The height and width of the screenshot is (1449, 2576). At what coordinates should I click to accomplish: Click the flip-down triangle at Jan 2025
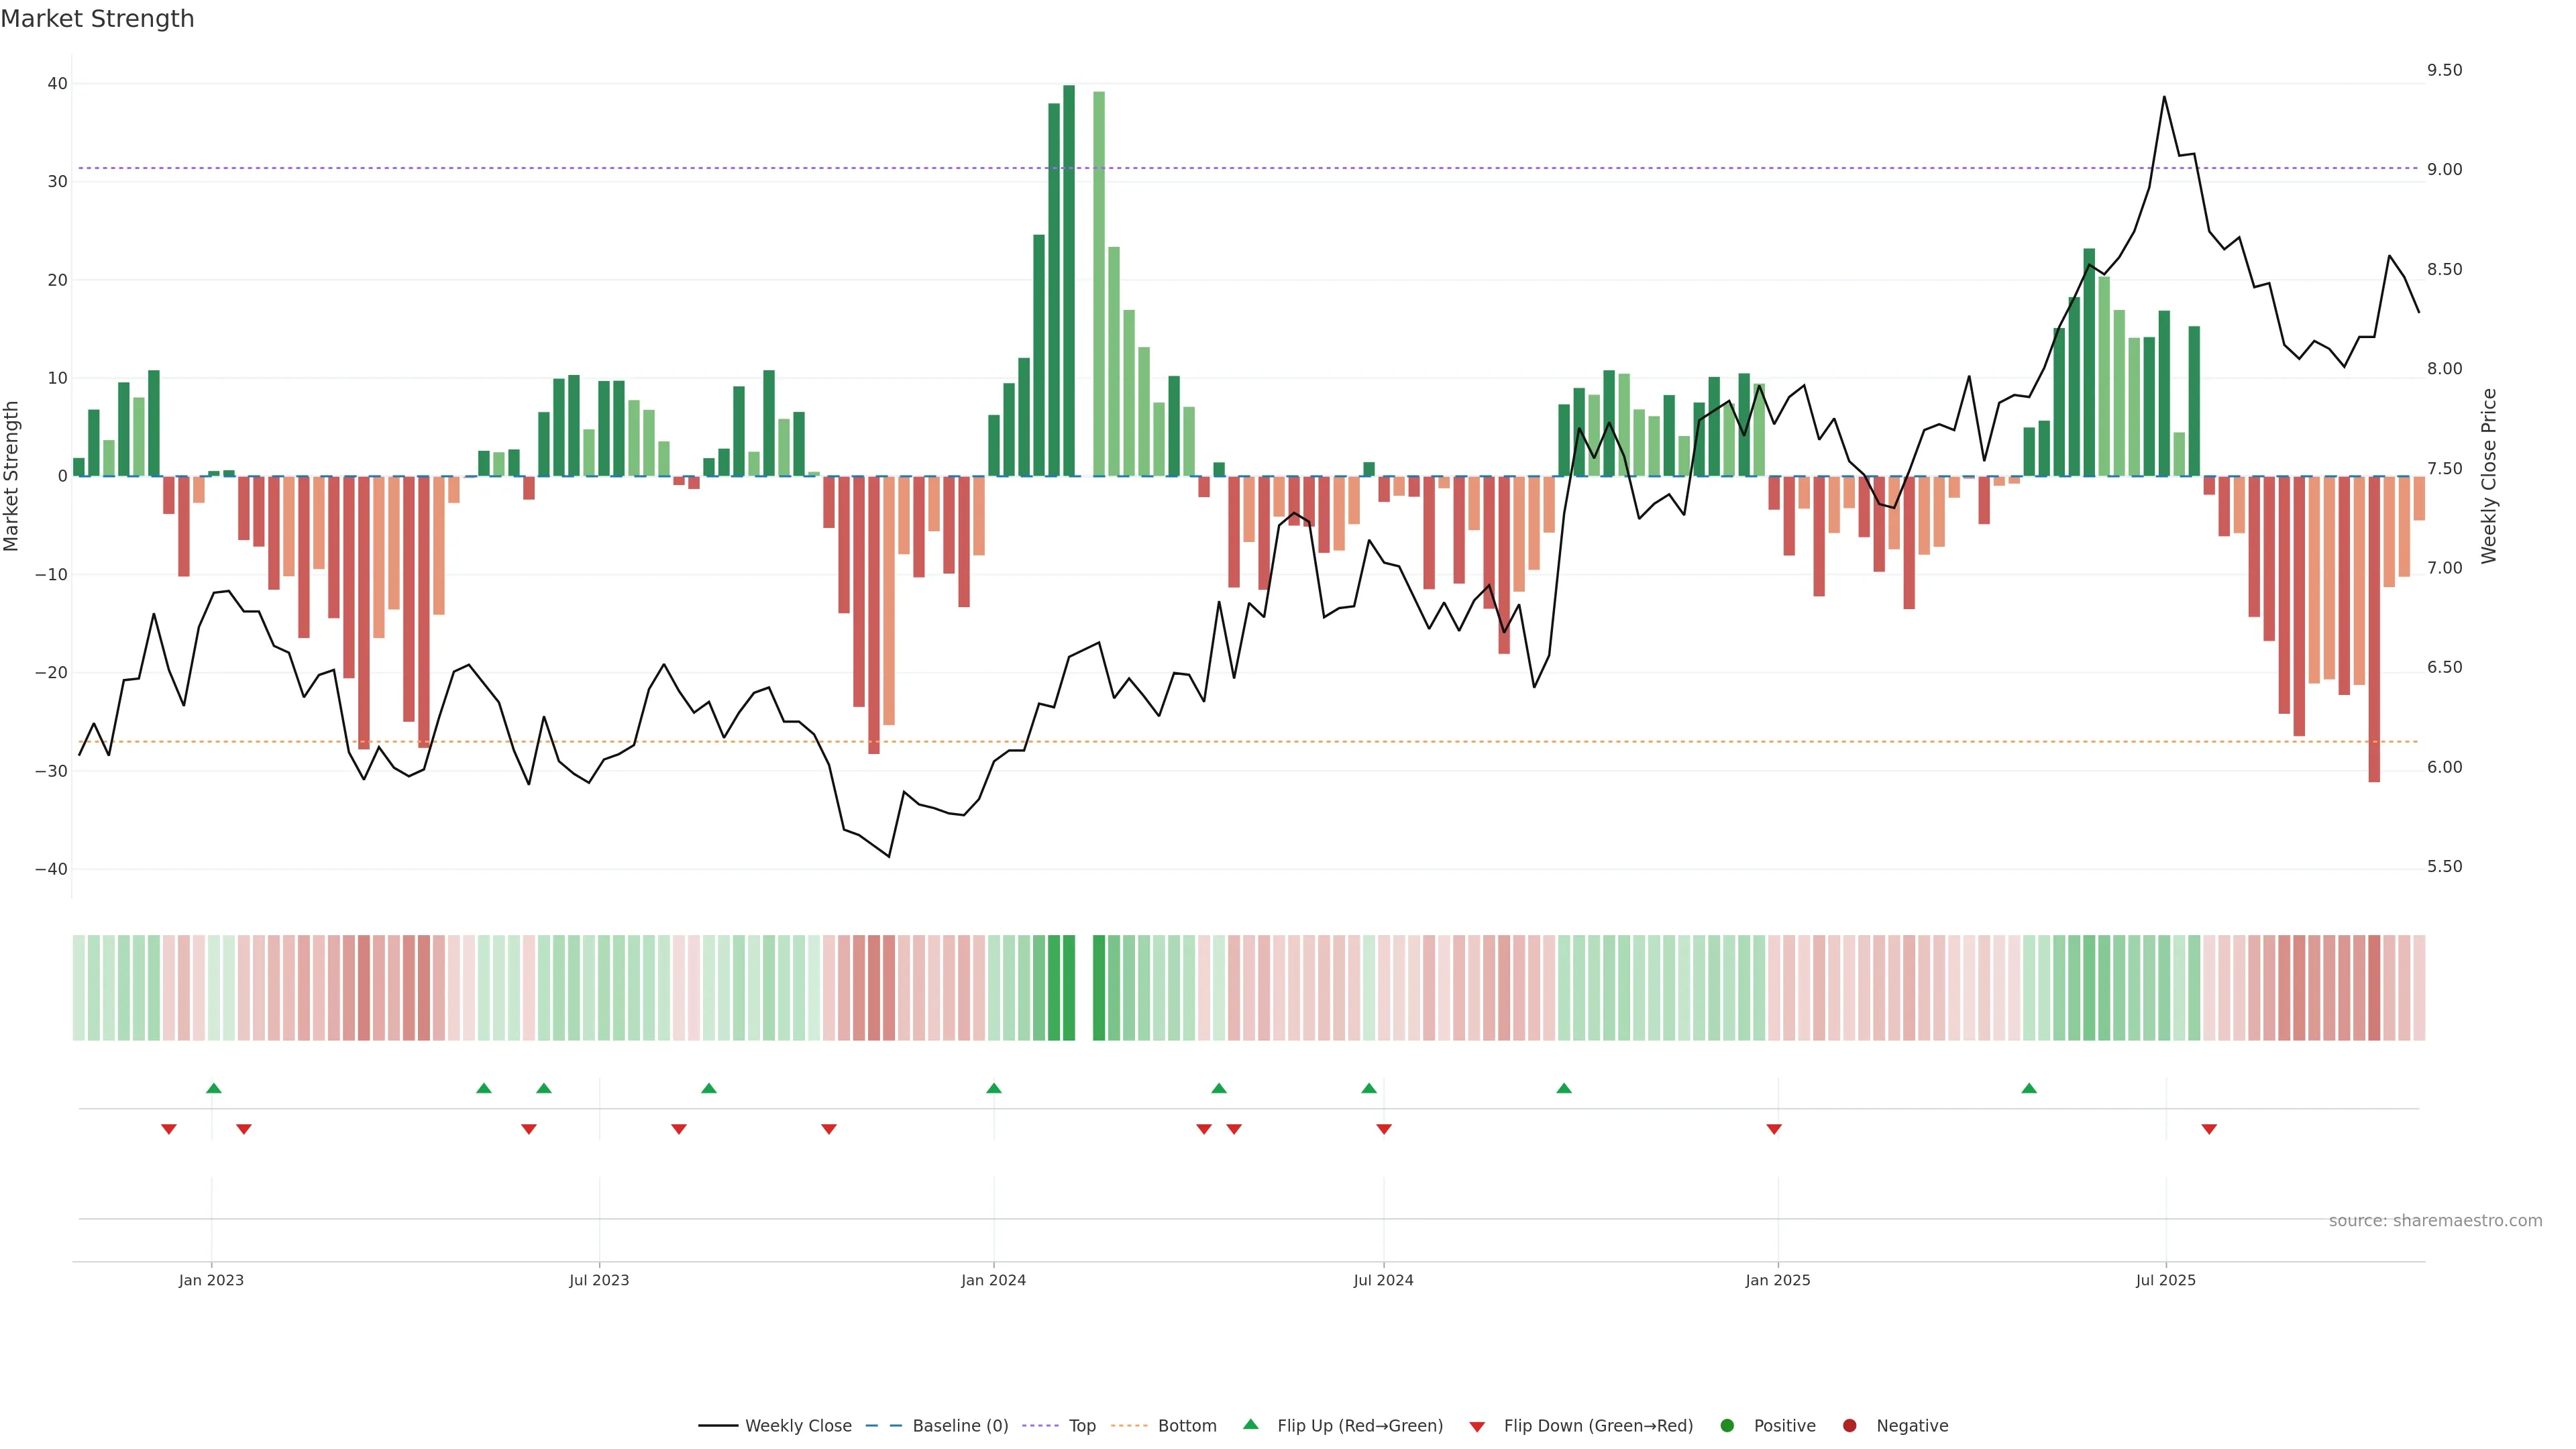pyautogui.click(x=1774, y=1129)
